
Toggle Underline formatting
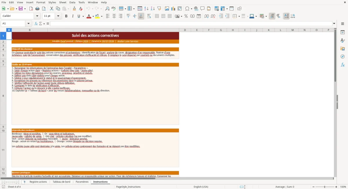click(79, 16)
